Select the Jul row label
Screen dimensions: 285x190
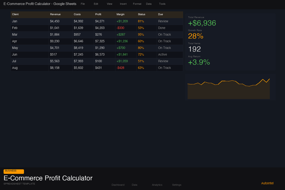click(14, 61)
